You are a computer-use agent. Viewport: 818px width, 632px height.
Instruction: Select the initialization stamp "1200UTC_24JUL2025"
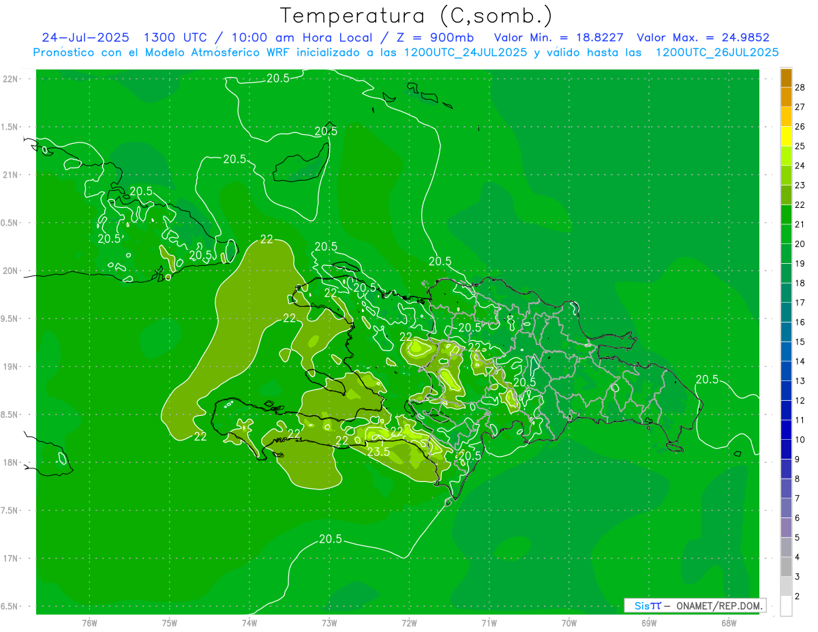point(466,52)
